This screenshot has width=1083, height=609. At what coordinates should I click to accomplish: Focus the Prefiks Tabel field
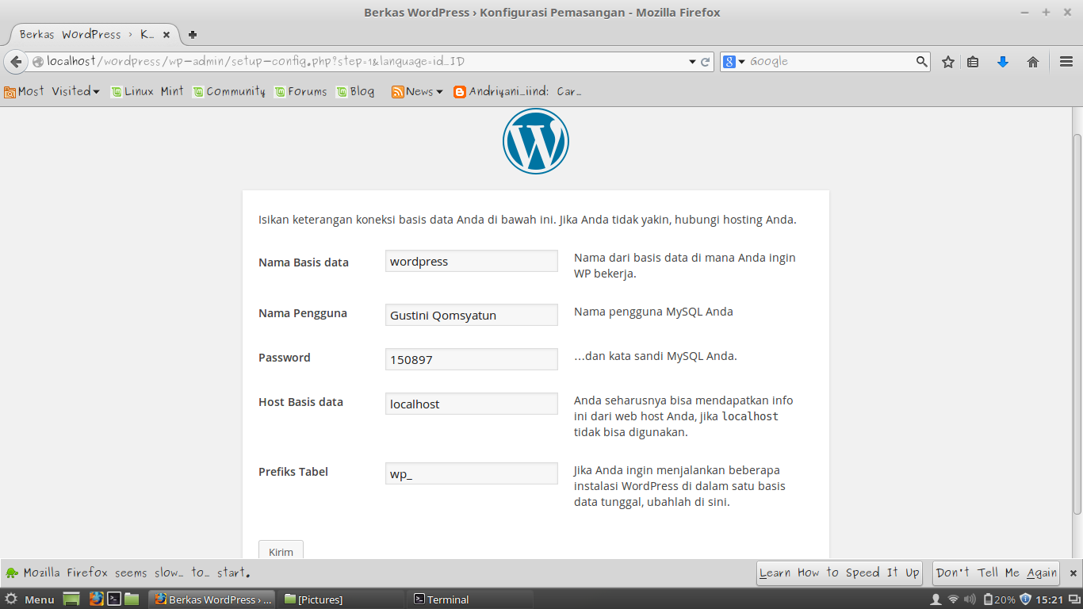(472, 473)
